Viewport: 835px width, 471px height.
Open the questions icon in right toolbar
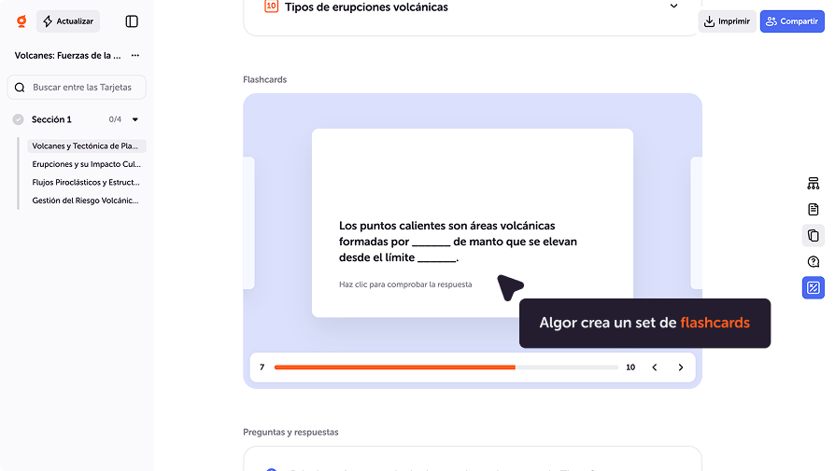click(x=814, y=261)
